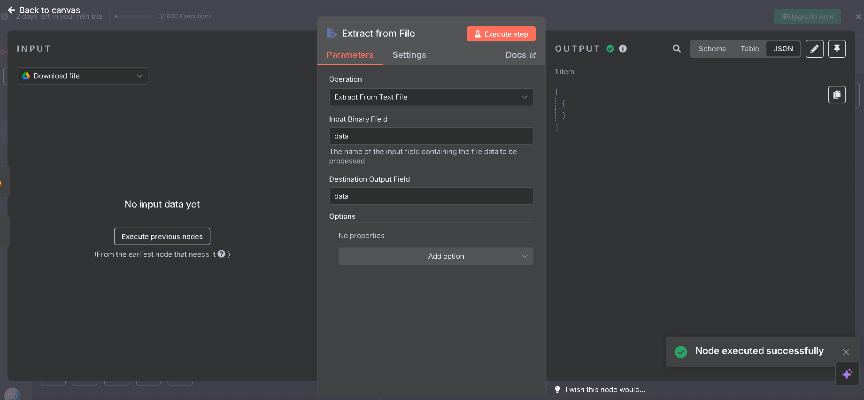Click the output search icon
The width and height of the screenshot is (864, 400).
click(x=677, y=49)
